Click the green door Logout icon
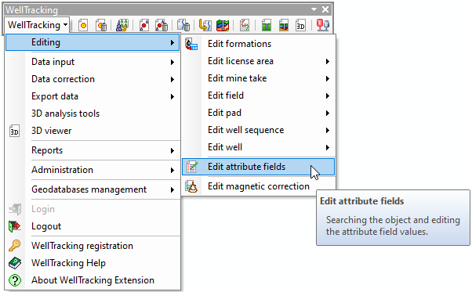This screenshot has width=472, height=292. (x=14, y=226)
